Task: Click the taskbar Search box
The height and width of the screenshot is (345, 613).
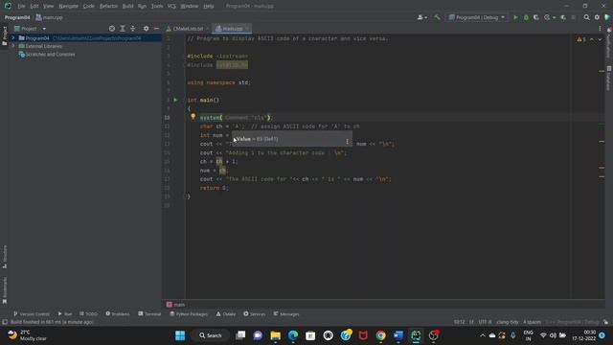Action: pyautogui.click(x=211, y=335)
